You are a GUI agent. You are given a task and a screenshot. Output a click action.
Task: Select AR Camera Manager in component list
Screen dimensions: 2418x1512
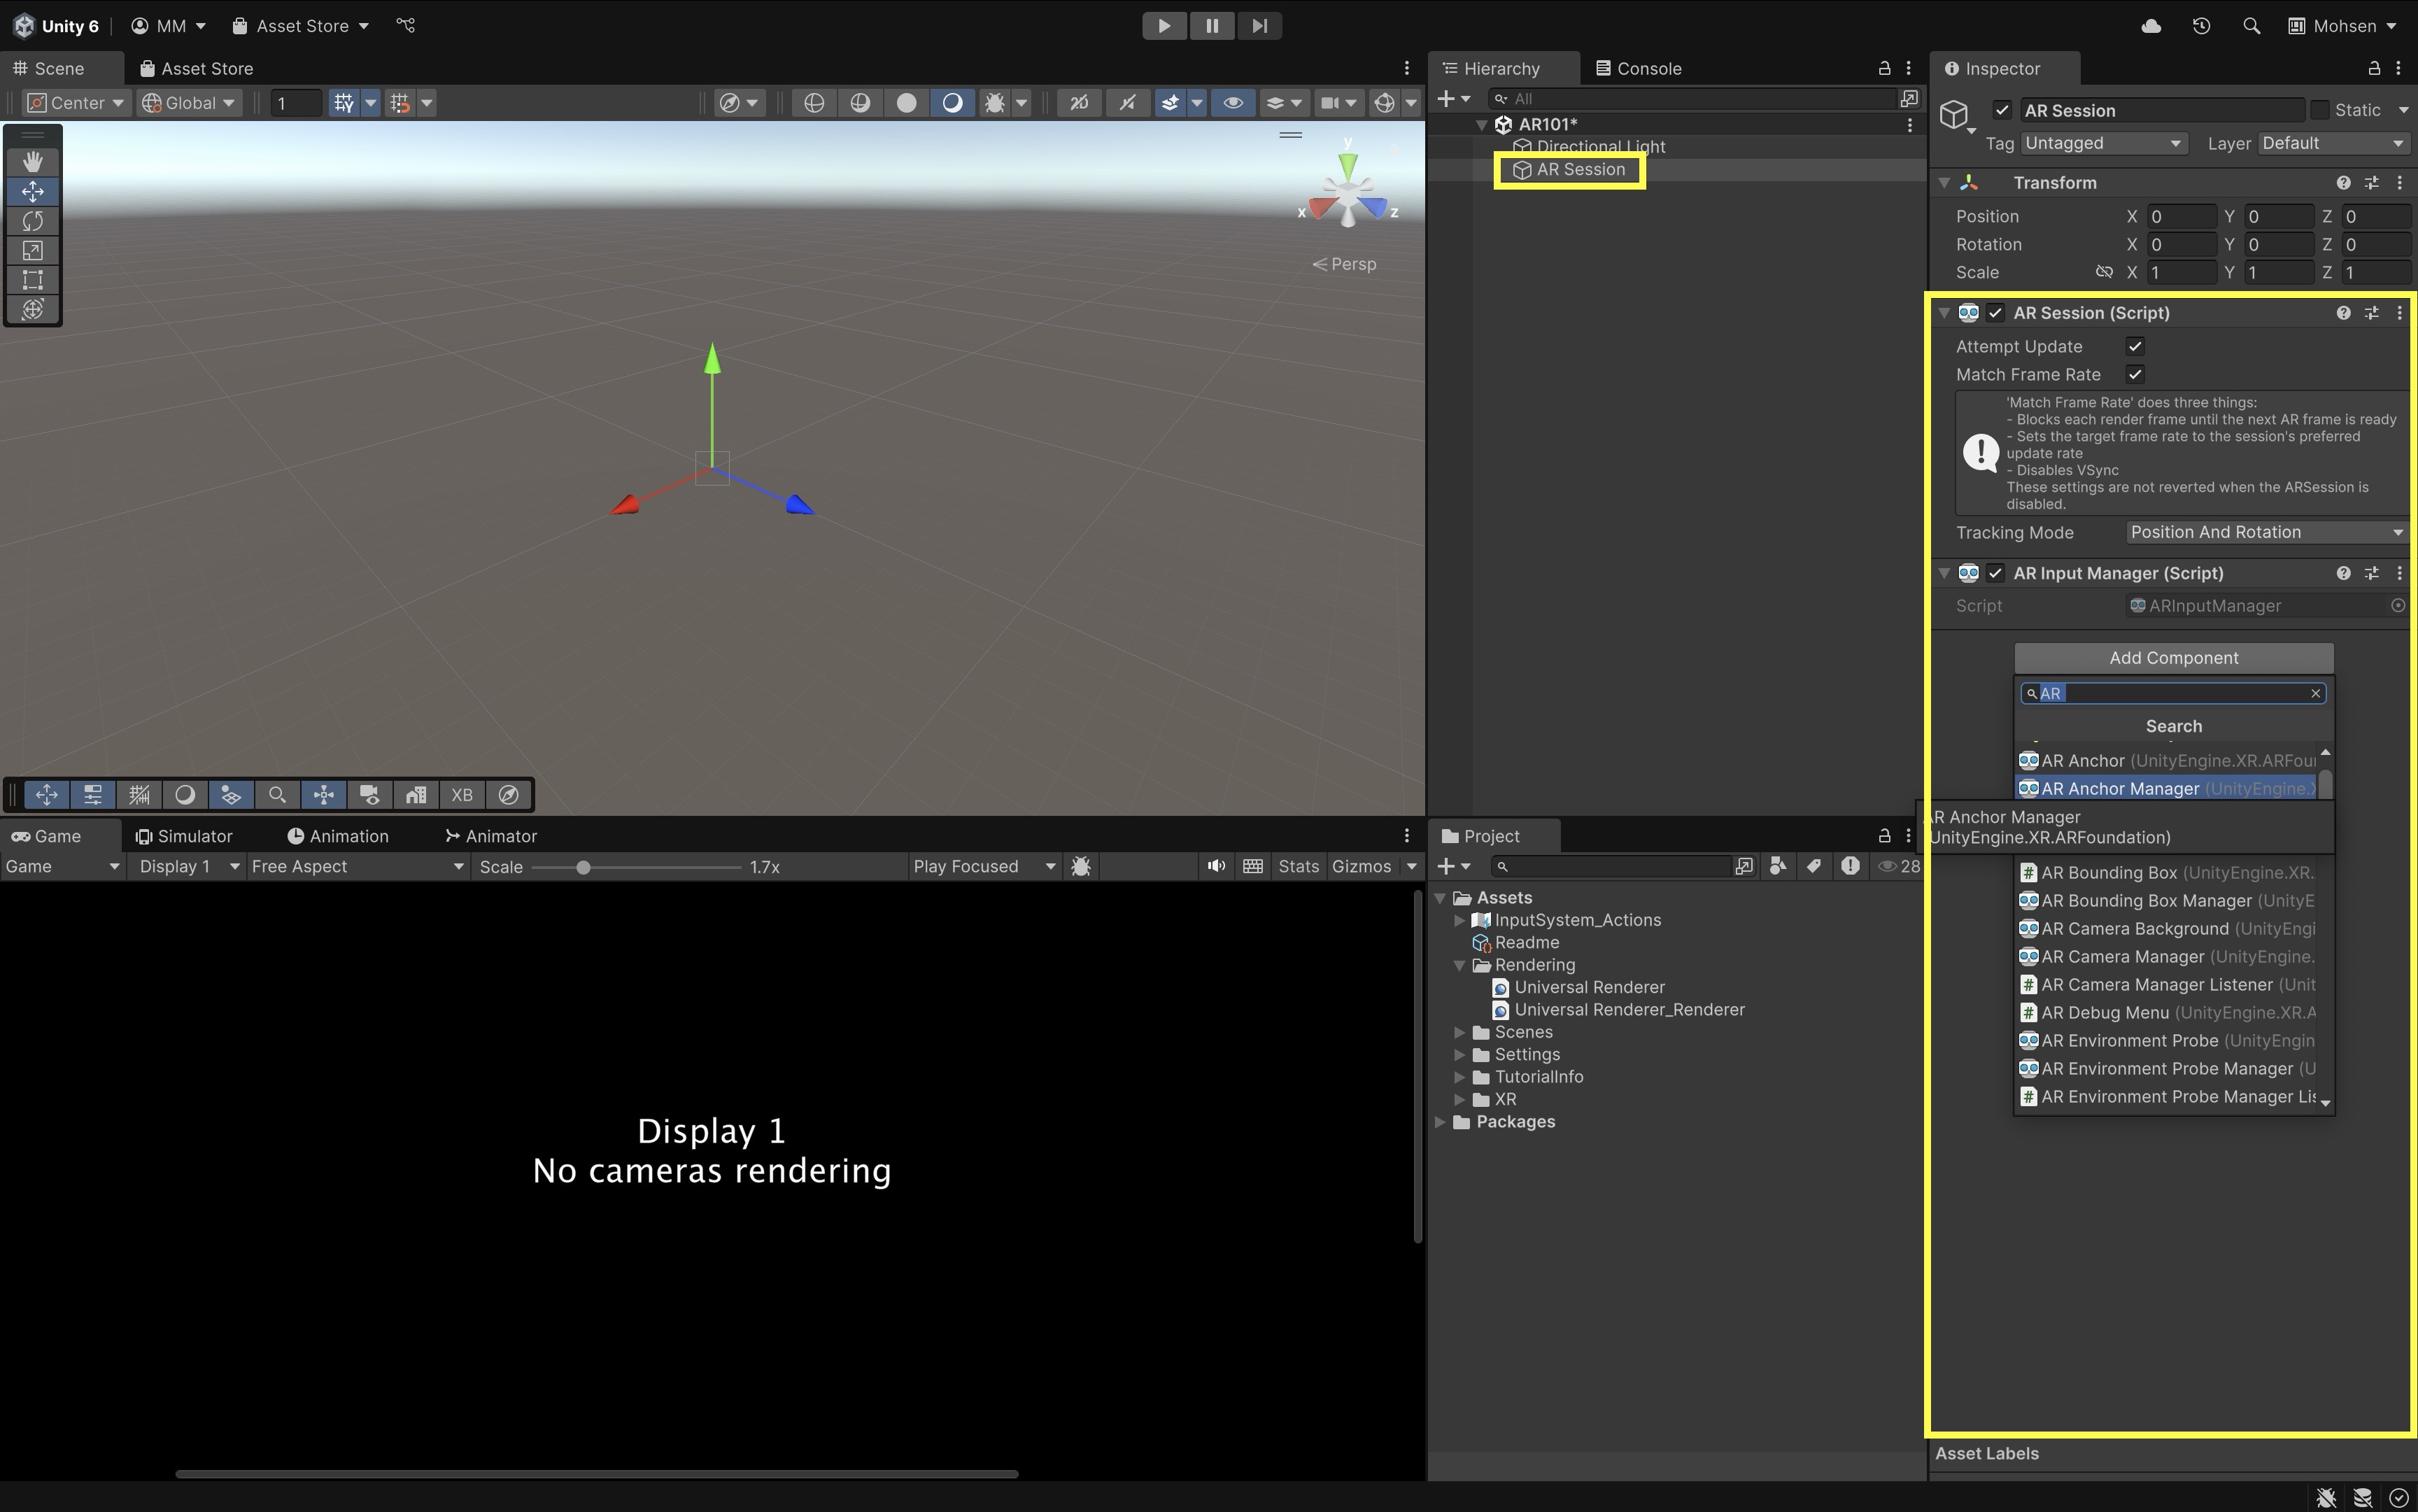2122,957
